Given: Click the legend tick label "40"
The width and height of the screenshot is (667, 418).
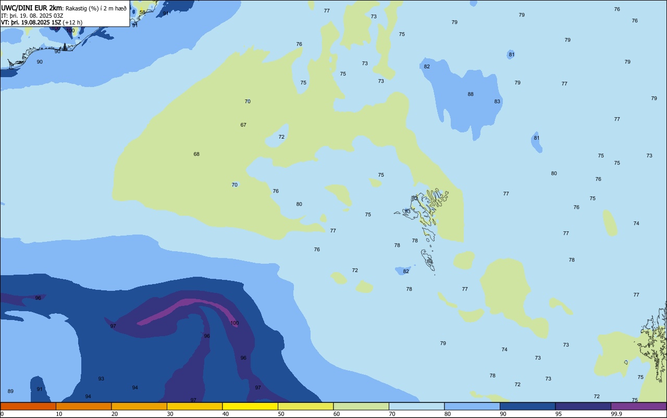Looking at the screenshot, I should 226,414.
